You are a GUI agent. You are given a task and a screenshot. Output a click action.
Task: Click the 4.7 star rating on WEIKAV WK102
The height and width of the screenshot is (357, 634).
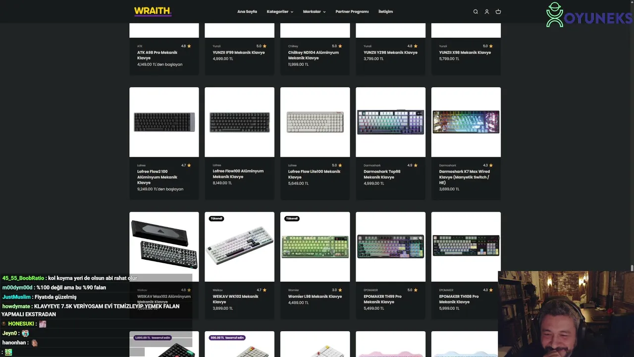pos(262,290)
